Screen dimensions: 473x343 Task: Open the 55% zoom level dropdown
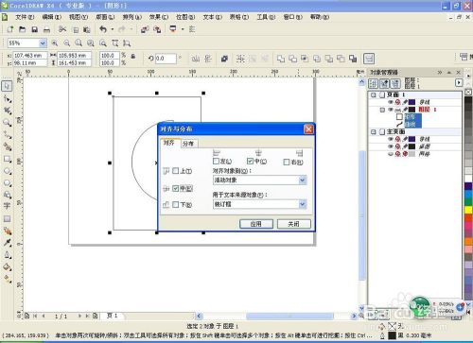(x=43, y=43)
